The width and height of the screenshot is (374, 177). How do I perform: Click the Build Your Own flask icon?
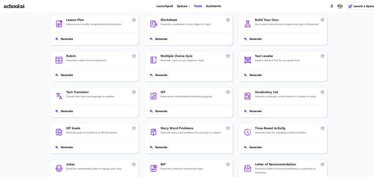pyautogui.click(x=248, y=24)
